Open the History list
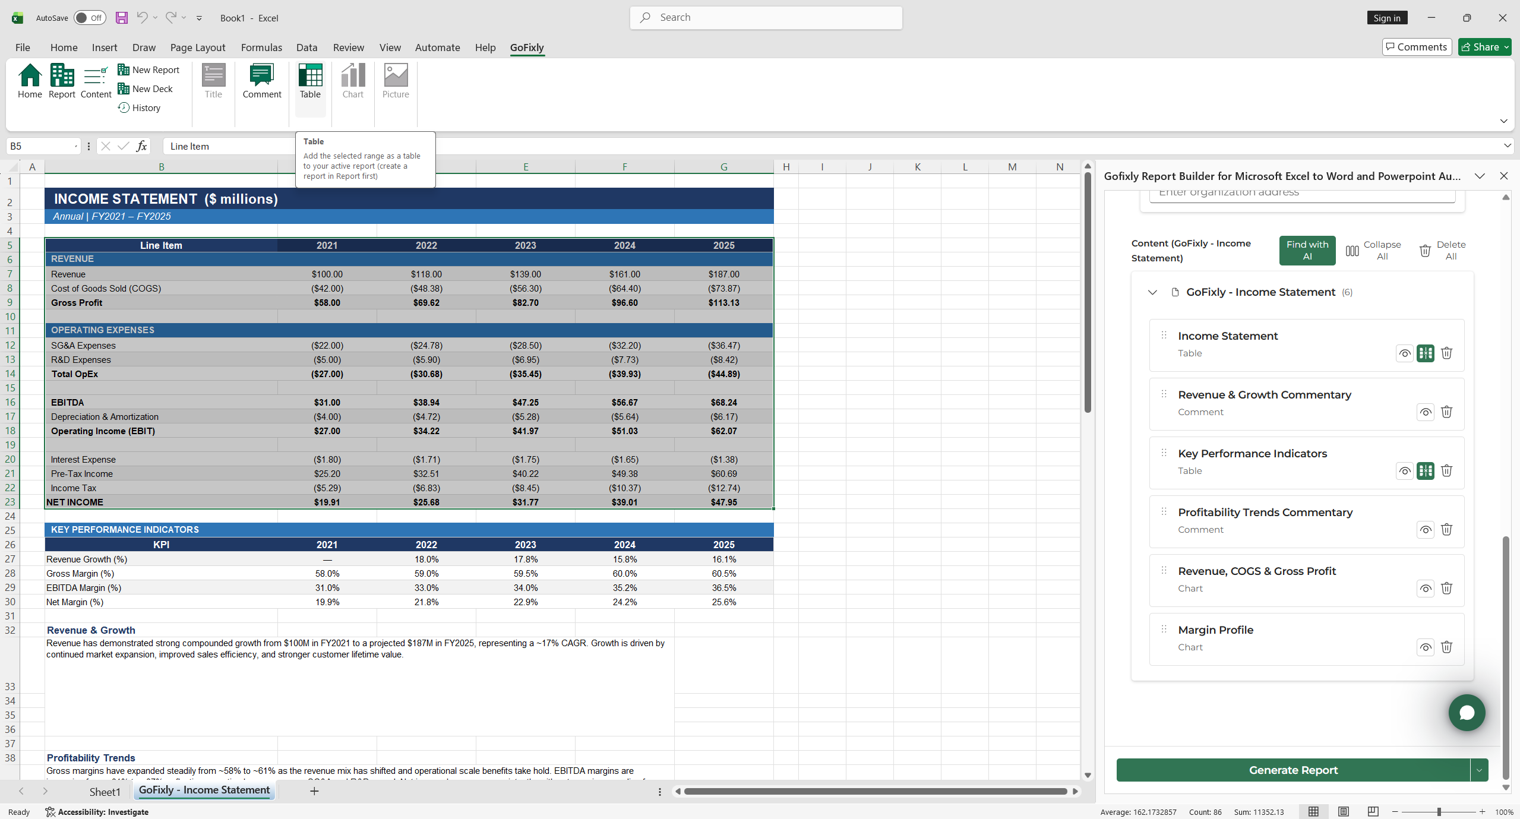Screen dimensions: 1520x819 point(140,107)
